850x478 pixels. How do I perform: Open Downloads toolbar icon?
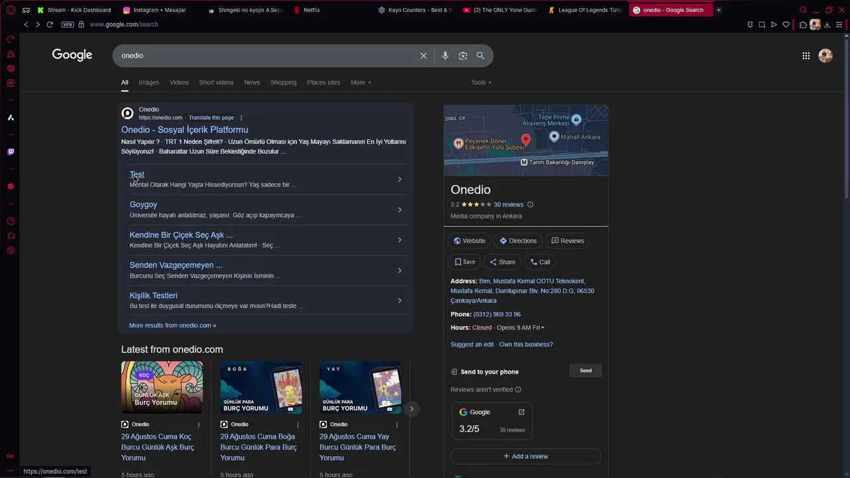tap(827, 25)
